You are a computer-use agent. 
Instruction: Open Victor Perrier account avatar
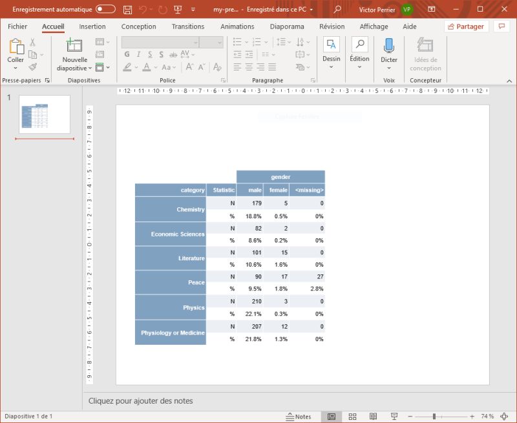pyautogui.click(x=407, y=10)
